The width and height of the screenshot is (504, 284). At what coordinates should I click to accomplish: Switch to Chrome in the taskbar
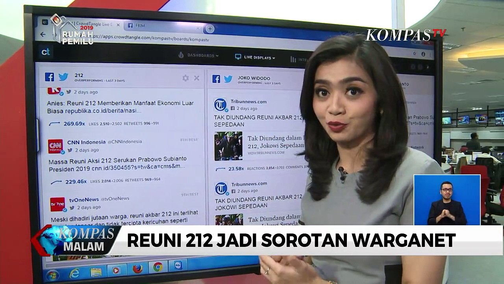pos(158,267)
